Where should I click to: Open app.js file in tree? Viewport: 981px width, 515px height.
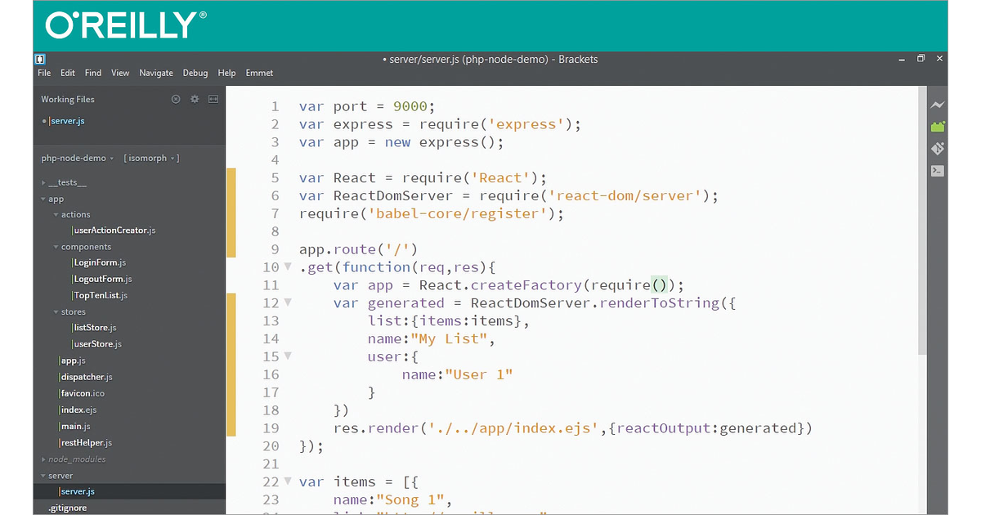(73, 360)
